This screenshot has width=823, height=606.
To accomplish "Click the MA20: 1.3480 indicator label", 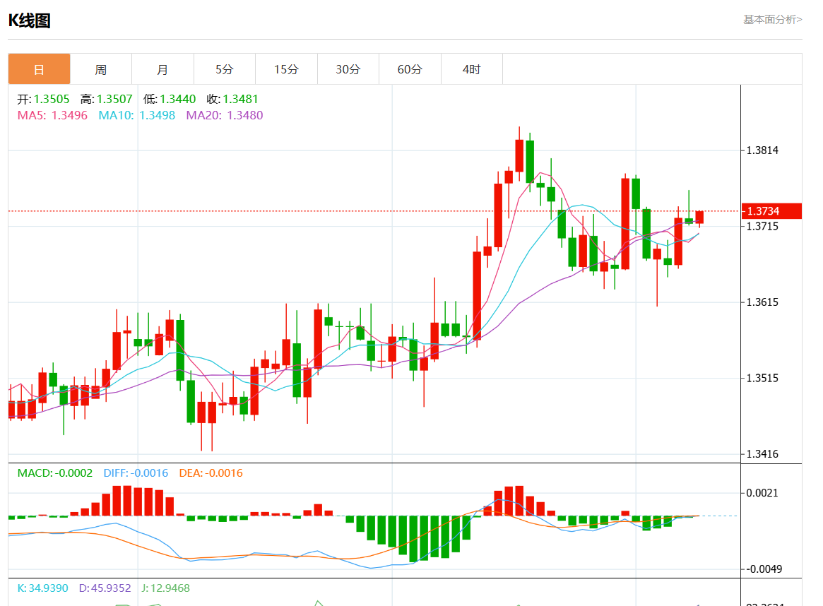I will point(225,115).
